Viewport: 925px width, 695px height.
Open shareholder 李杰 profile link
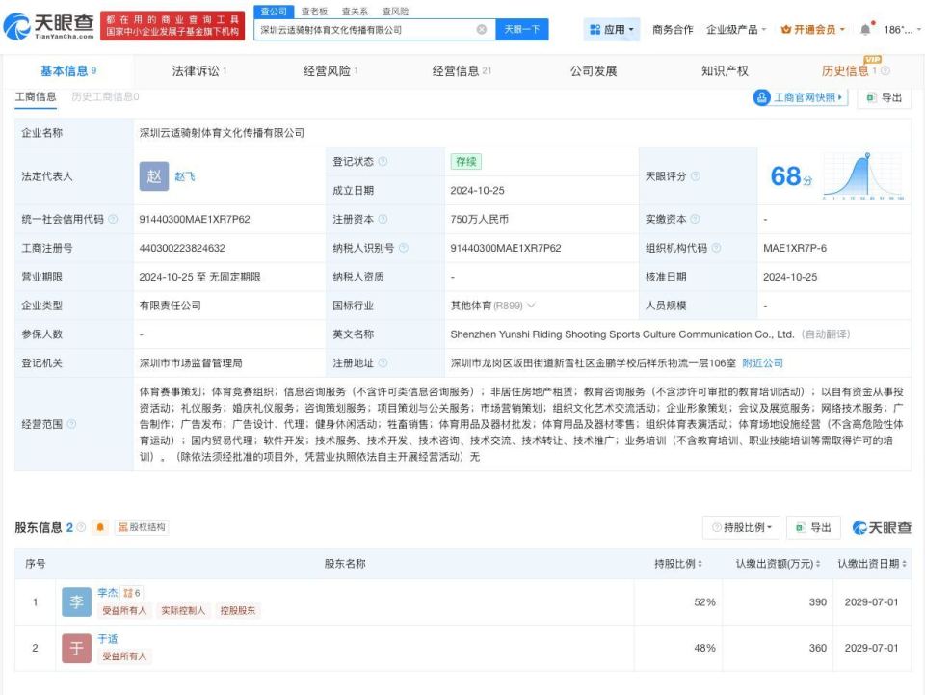pyautogui.click(x=106, y=592)
